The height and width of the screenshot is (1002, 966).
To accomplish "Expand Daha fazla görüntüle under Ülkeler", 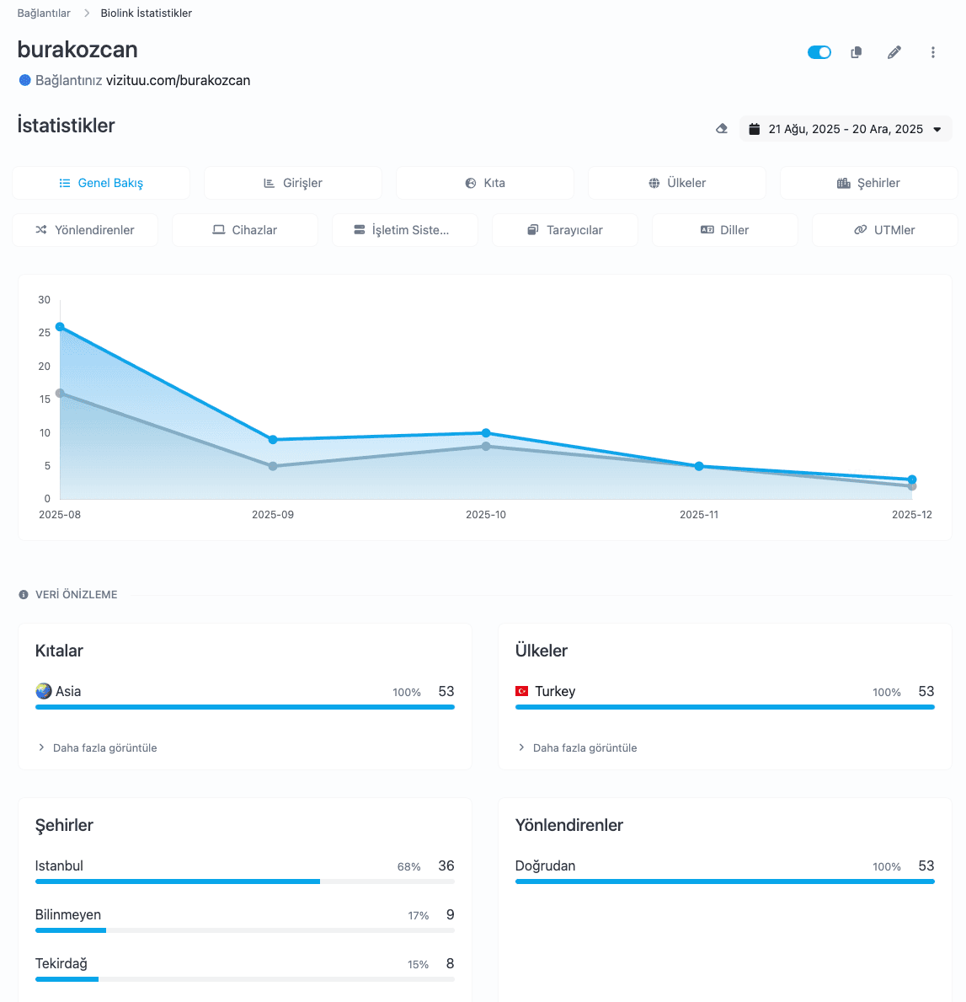I will tap(577, 747).
